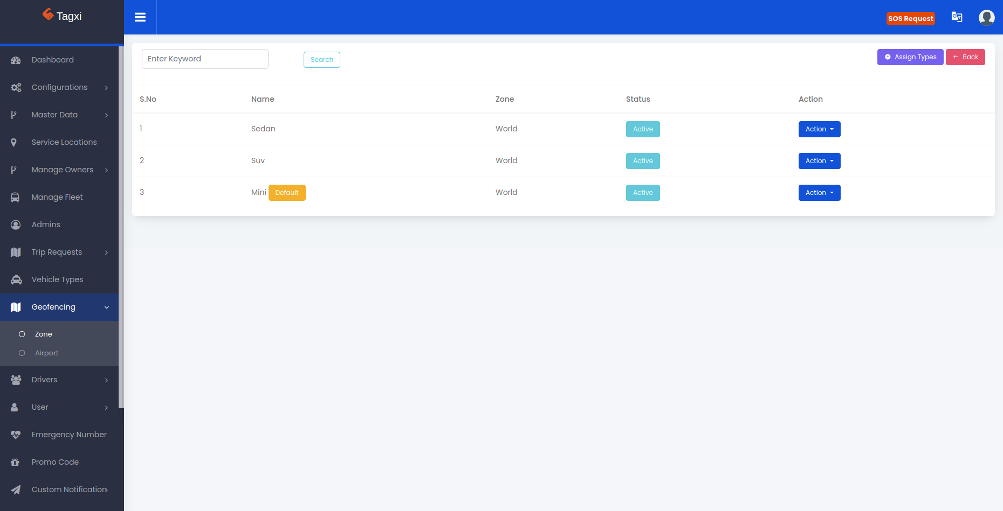Focus the Enter Keyword search field
The height and width of the screenshot is (511, 1003).
click(205, 59)
